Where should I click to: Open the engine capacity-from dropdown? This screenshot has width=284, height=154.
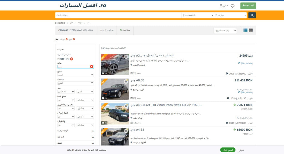pos(66,117)
